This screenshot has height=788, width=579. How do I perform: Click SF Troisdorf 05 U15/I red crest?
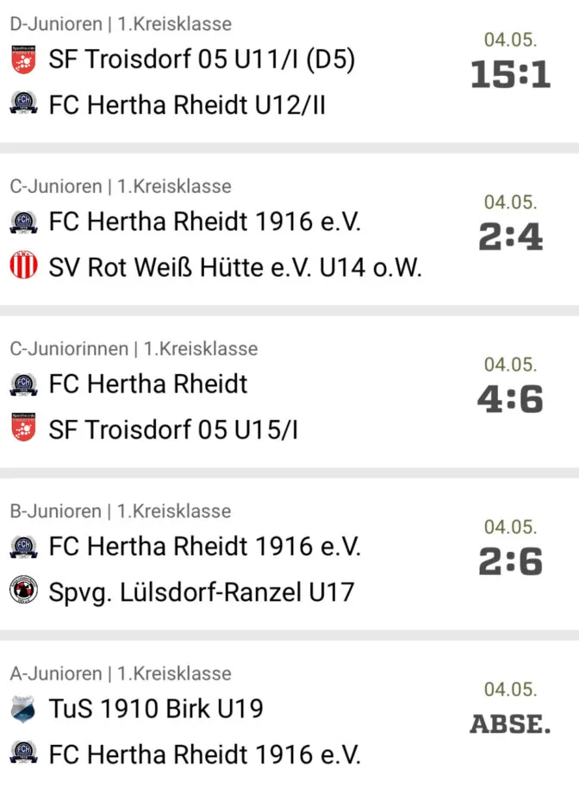[x=23, y=428]
